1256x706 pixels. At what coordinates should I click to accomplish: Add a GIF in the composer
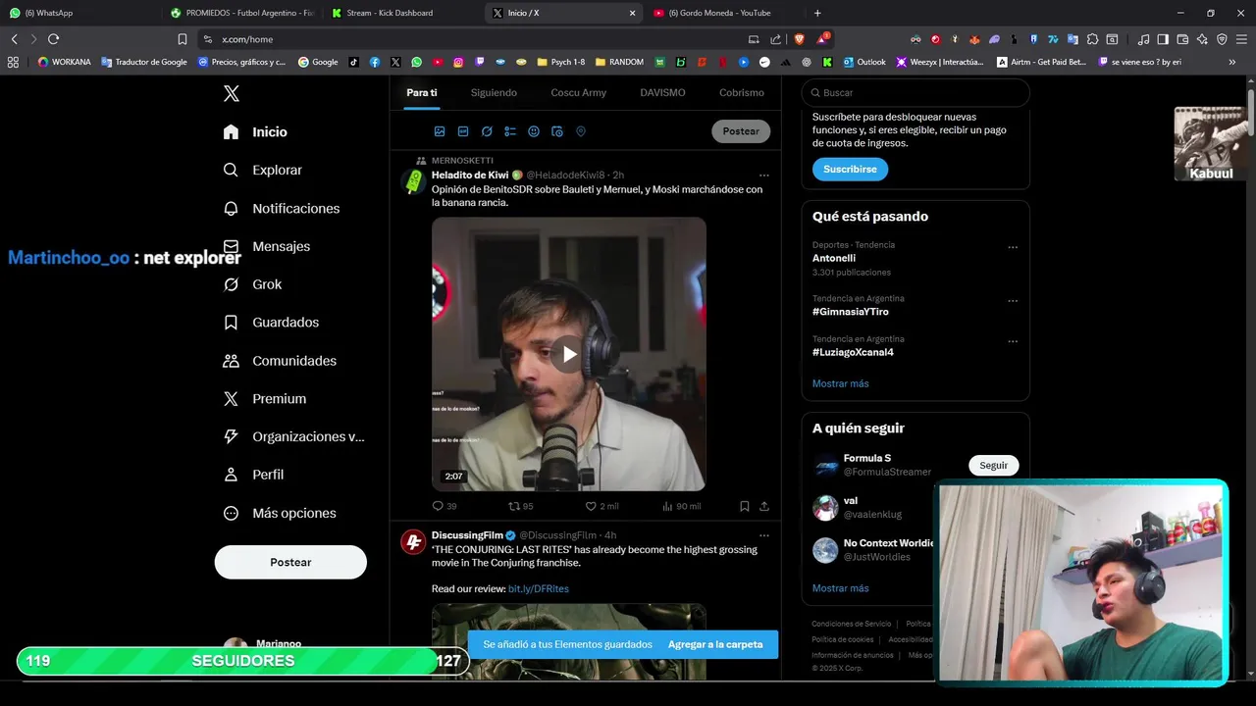[x=463, y=131]
